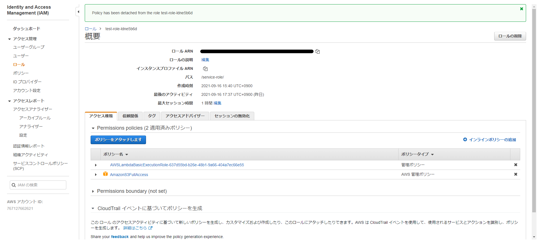
Task: Detach the AWSLambdaBasicExecutionRole policy using X
Action: pos(516,165)
